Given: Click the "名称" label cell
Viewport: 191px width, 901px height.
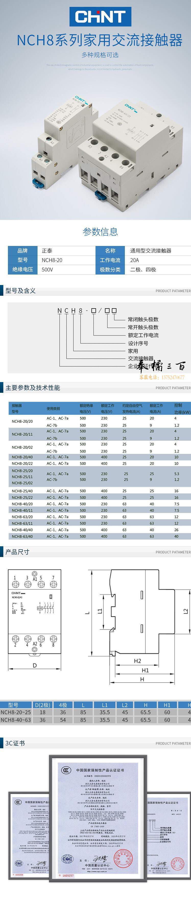Looking at the screenshot, I should 110,251.
